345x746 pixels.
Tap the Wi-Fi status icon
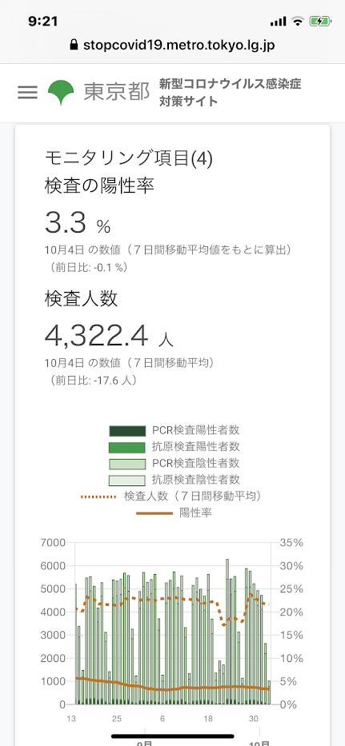[299, 21]
